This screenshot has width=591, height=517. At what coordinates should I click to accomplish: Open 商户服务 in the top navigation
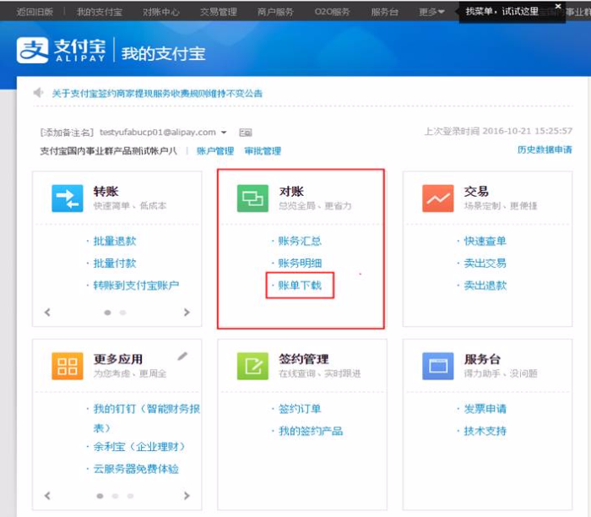click(275, 12)
